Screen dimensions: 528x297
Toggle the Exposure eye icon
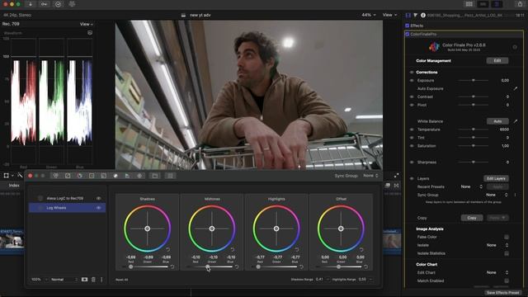pos(412,81)
